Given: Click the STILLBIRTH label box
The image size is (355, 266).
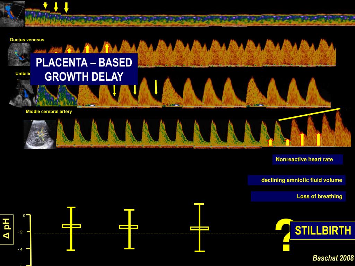Looking at the screenshot, I should 323,230.
